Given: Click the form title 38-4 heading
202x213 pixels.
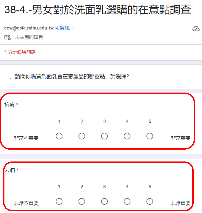Looking at the screenshot, I should click(x=98, y=10).
